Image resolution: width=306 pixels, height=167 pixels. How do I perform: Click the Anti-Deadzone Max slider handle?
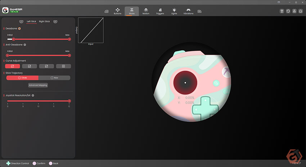tap(69, 56)
